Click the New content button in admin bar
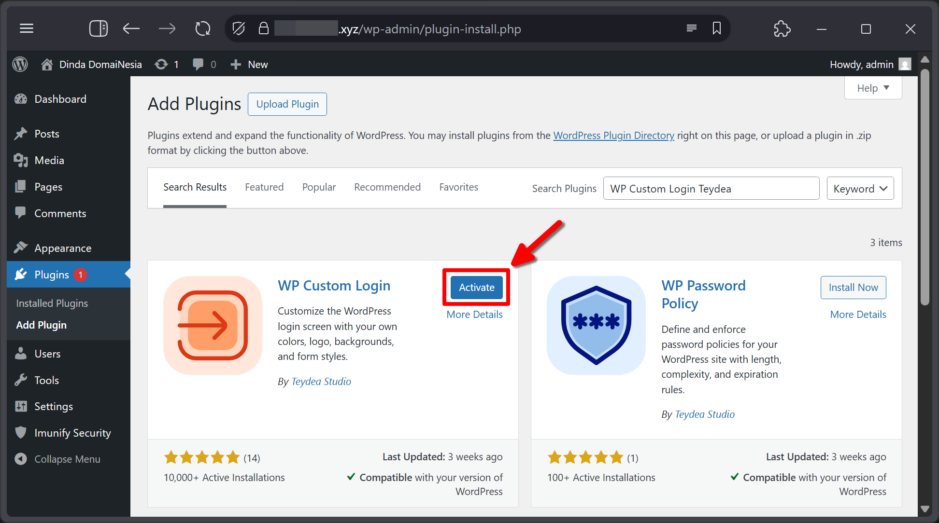Viewport: 939px width, 523px height. (x=249, y=64)
